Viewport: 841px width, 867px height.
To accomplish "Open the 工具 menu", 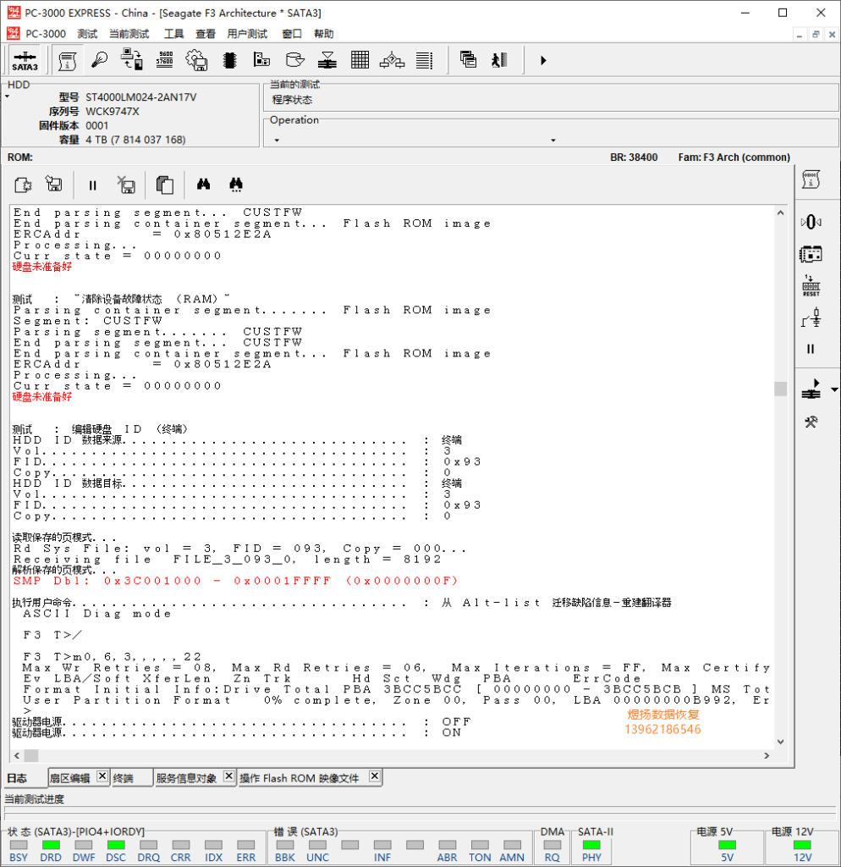I will tap(173, 34).
